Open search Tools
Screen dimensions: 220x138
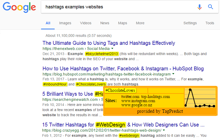tap(210, 23)
